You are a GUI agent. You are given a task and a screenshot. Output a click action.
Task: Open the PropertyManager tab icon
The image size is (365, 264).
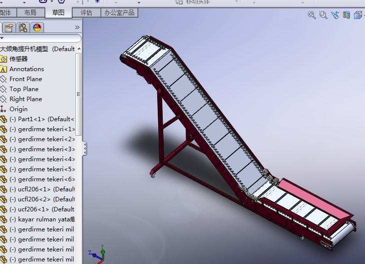point(9,28)
